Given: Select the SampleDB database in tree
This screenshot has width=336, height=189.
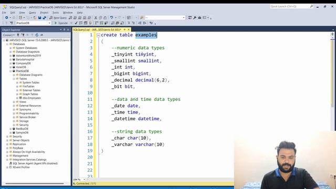Looking at the screenshot, I should [x=22, y=133].
